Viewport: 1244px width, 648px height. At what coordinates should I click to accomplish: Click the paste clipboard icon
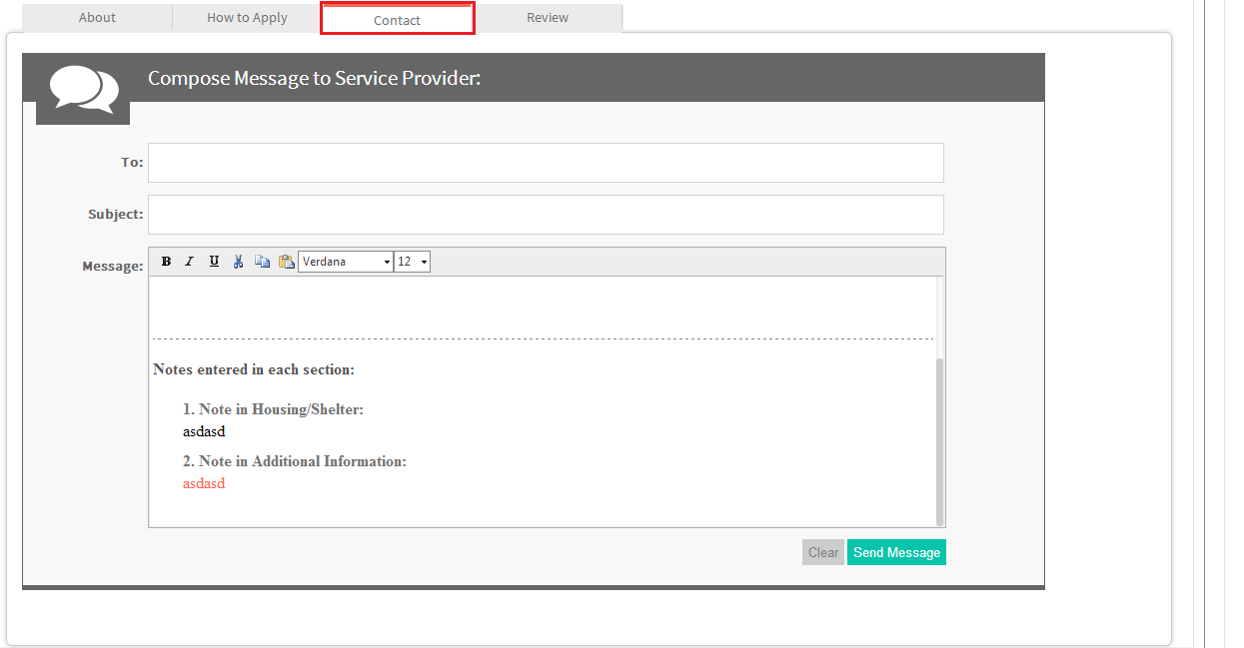[x=286, y=262]
